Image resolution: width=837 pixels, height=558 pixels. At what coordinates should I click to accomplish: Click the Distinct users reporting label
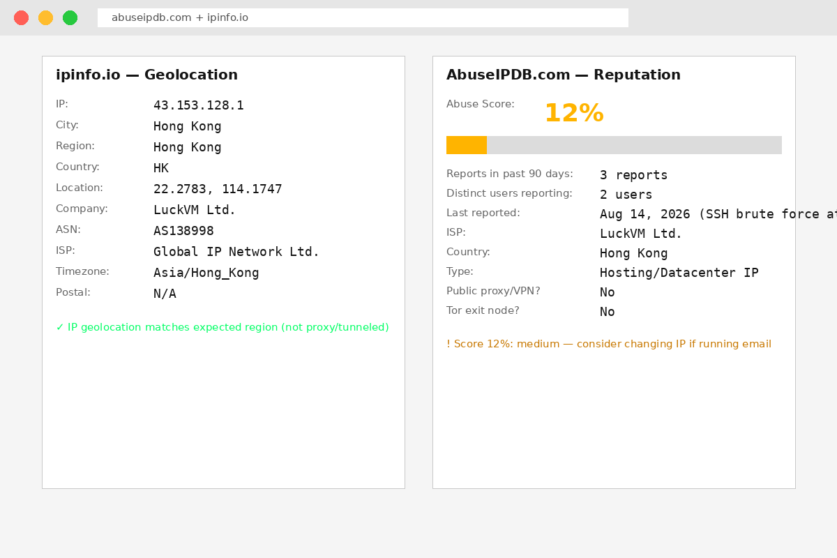click(x=509, y=193)
